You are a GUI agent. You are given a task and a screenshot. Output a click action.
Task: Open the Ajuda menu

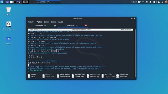(61, 22)
